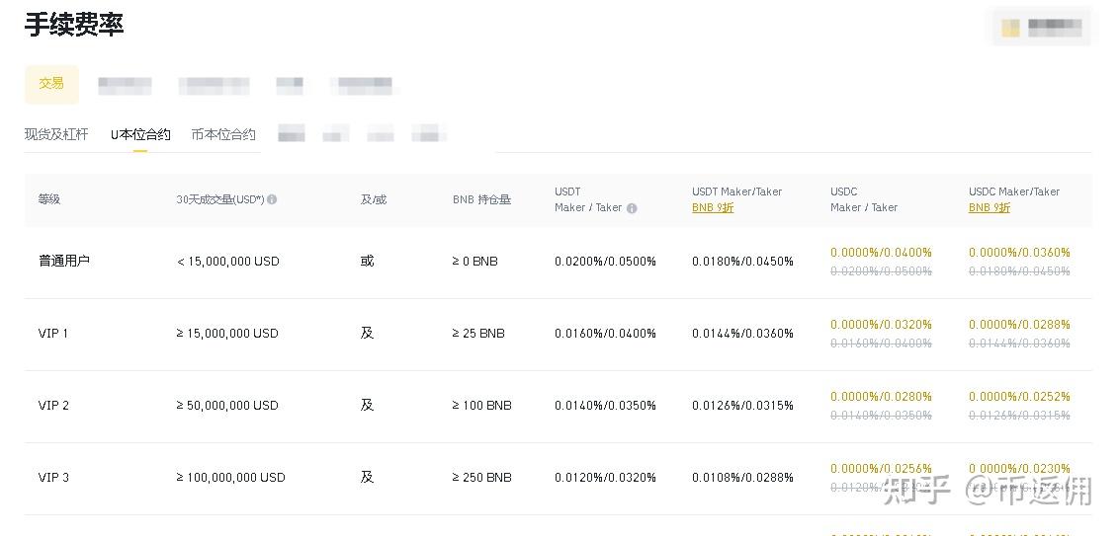Click info icon beside 30天成交量(USD*)

pos(272,199)
